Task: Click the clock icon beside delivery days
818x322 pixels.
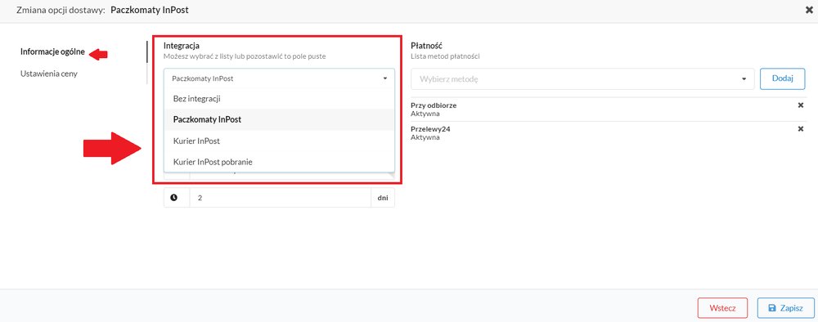Action: (x=173, y=198)
